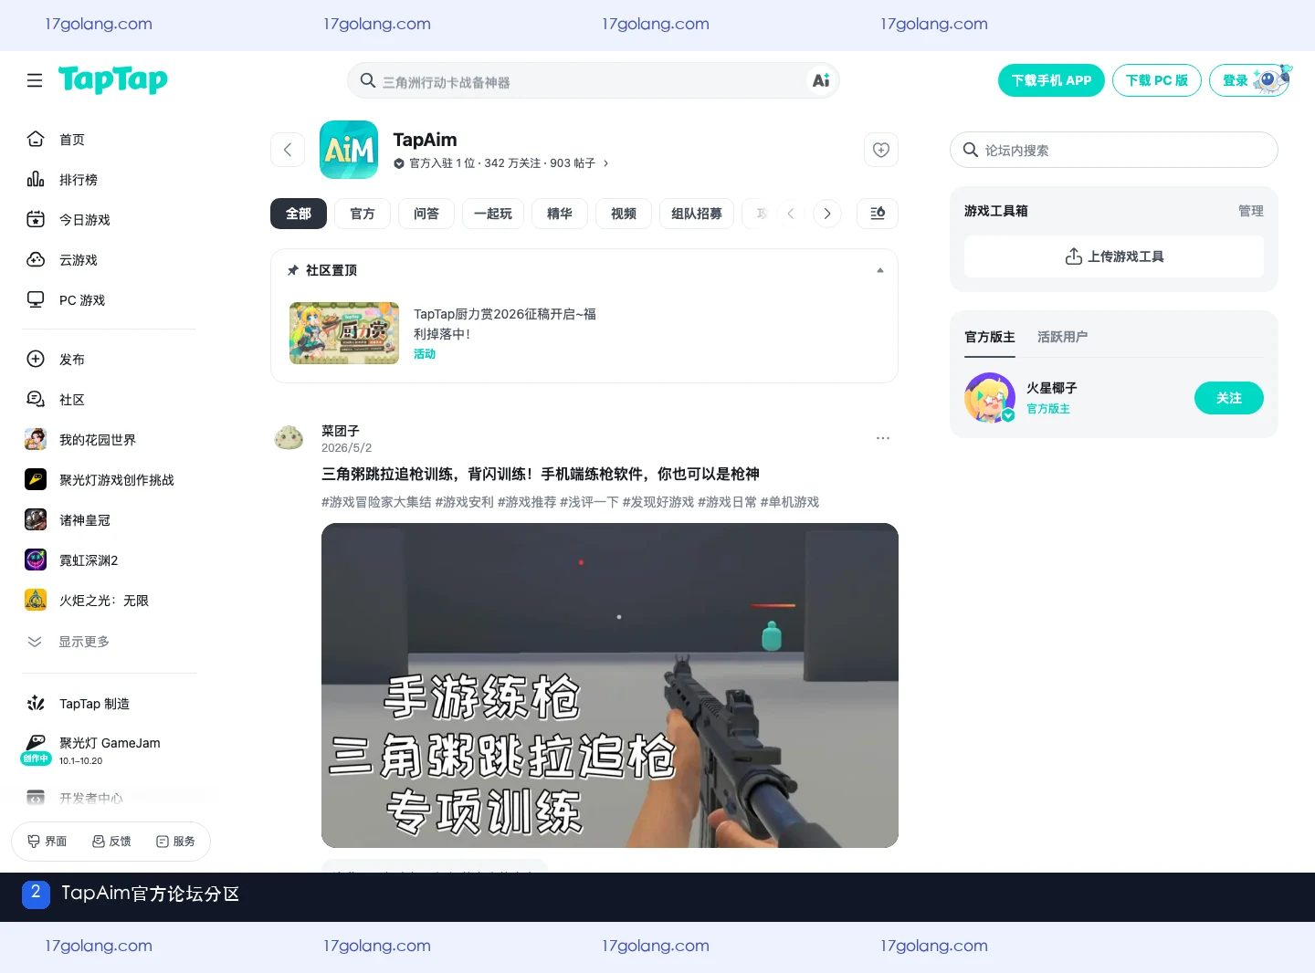Click the follow heart icon beside TapAim
The height and width of the screenshot is (973, 1315).
(881, 150)
